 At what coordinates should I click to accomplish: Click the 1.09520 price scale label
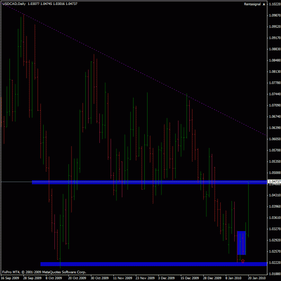point(275,27)
